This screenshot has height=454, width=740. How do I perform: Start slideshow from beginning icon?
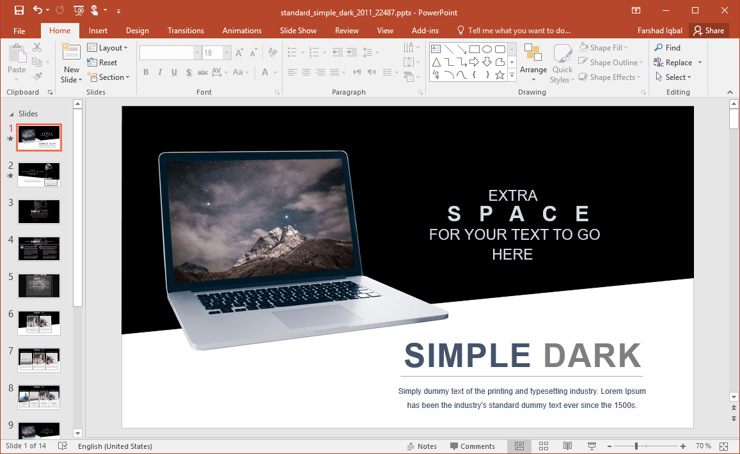click(79, 10)
